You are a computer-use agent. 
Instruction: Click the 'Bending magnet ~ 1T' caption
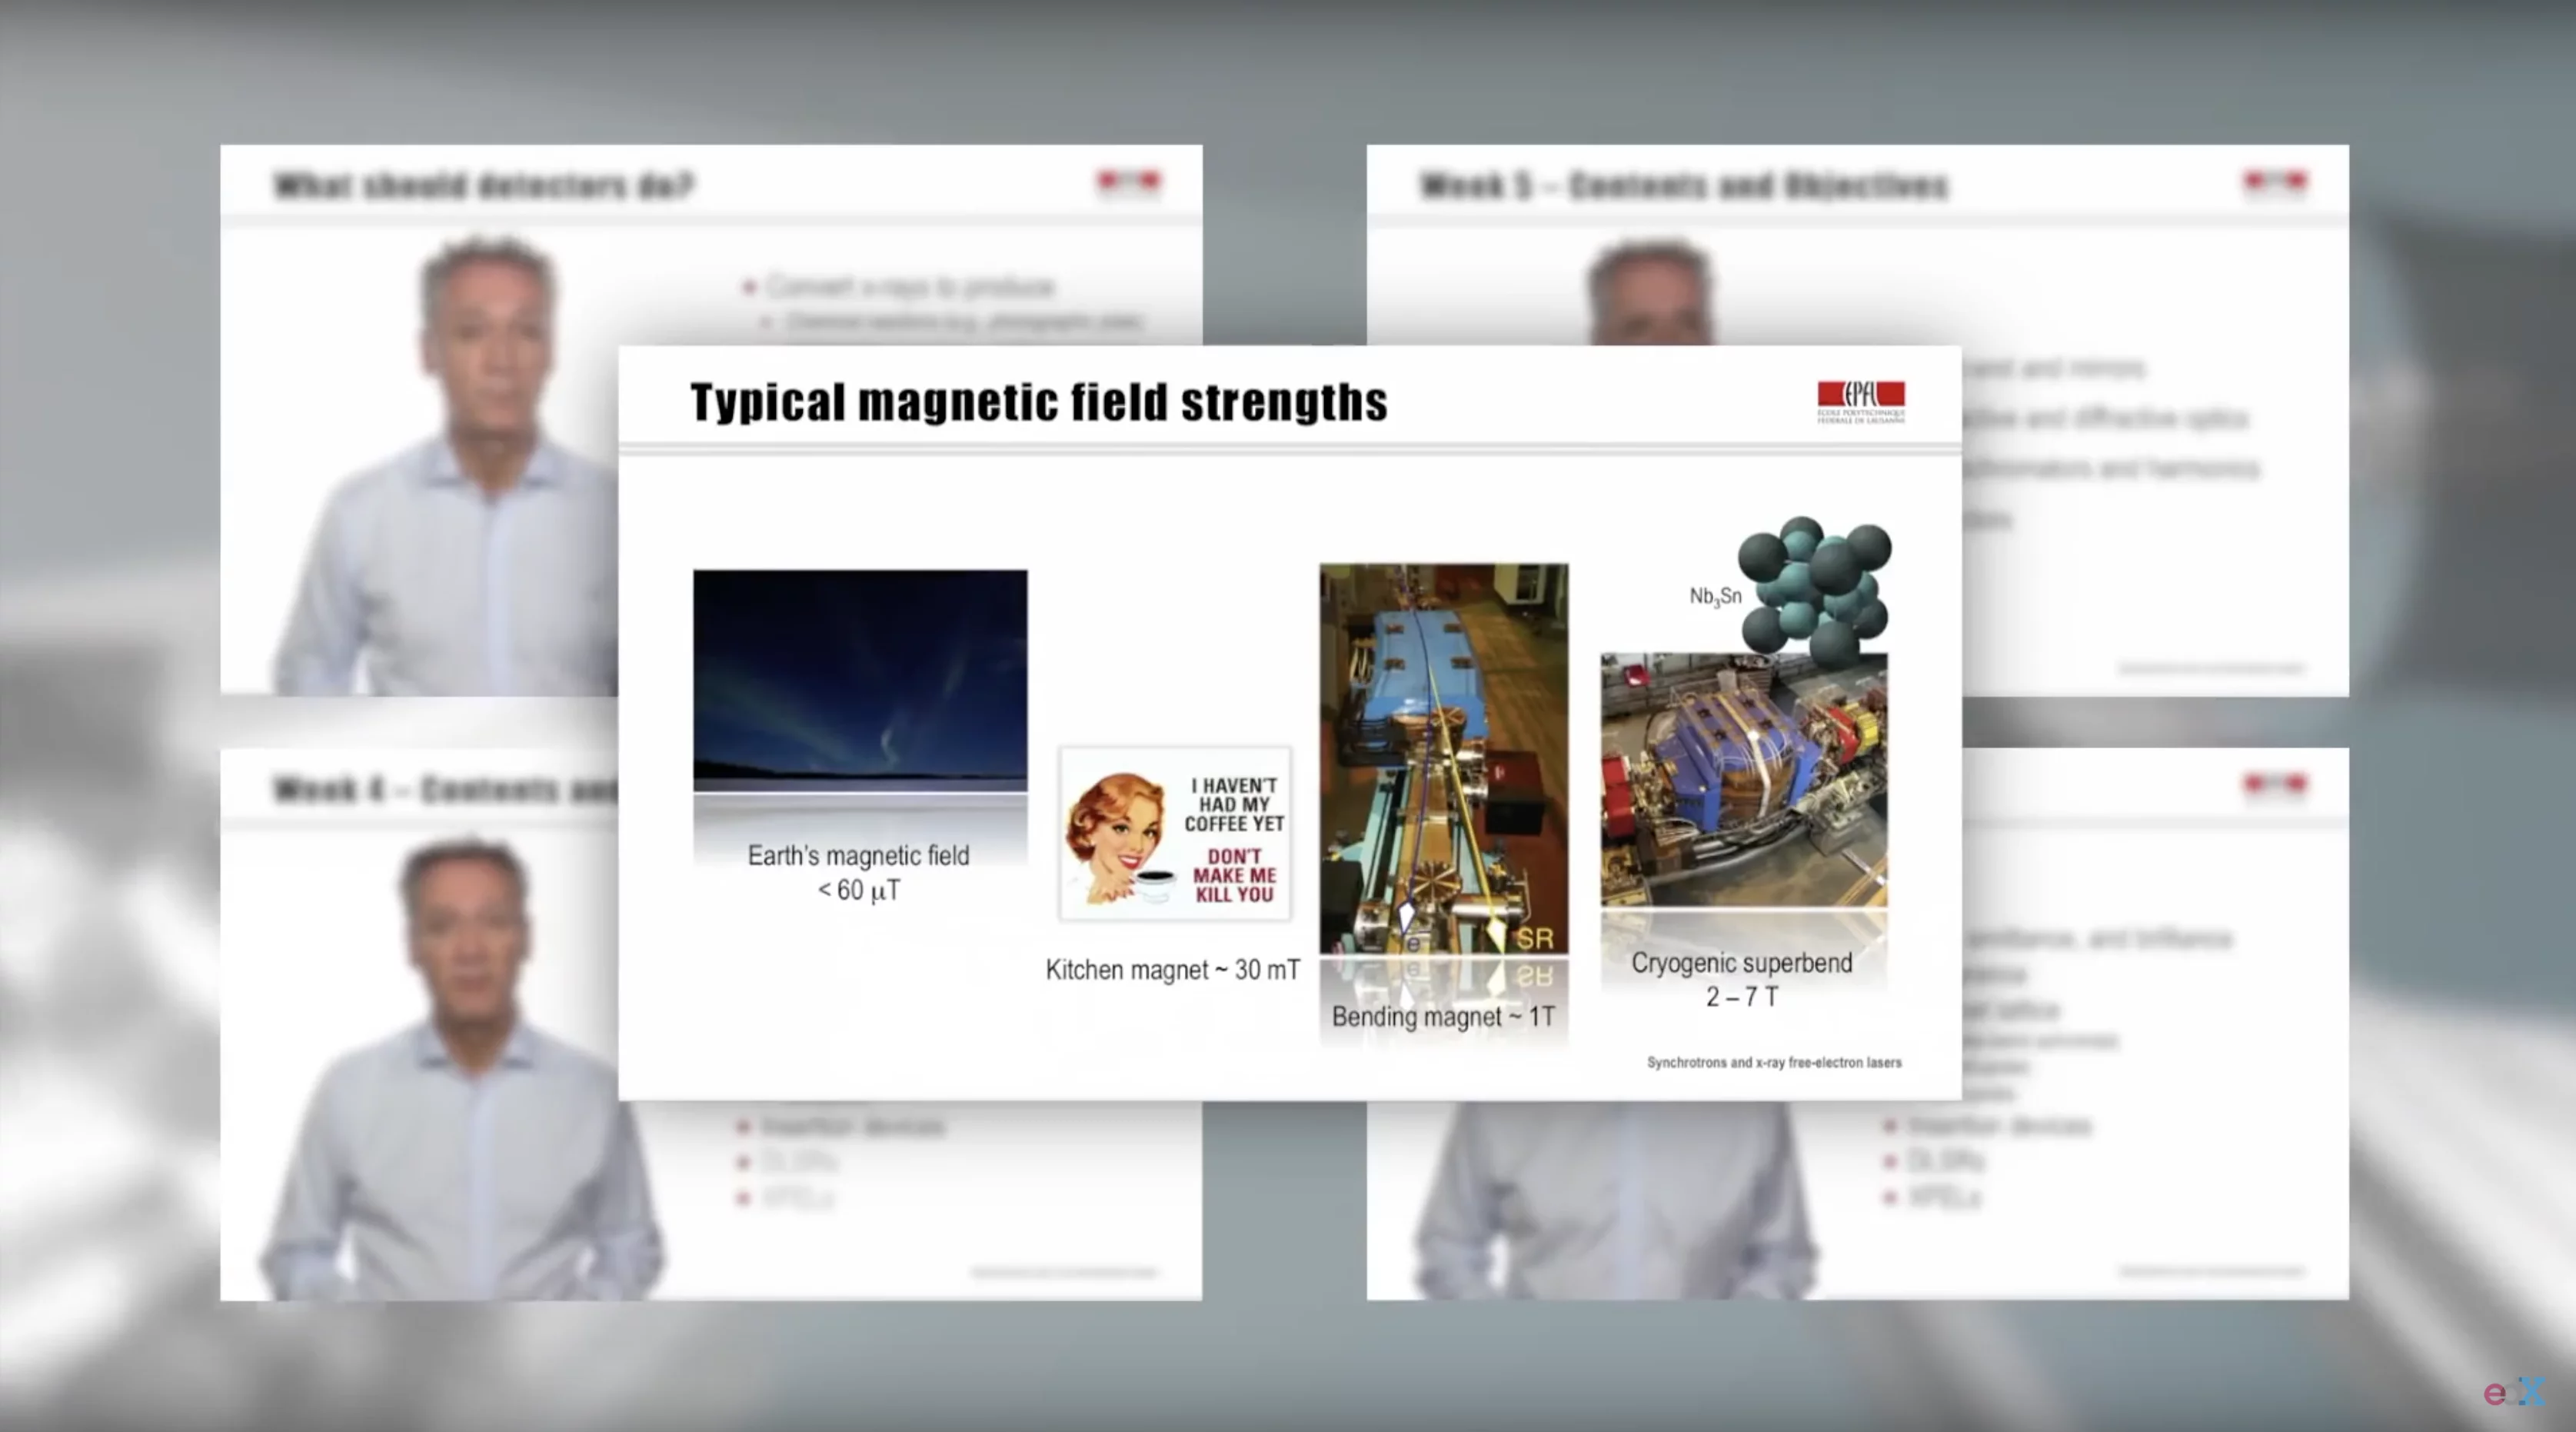point(1443,1017)
